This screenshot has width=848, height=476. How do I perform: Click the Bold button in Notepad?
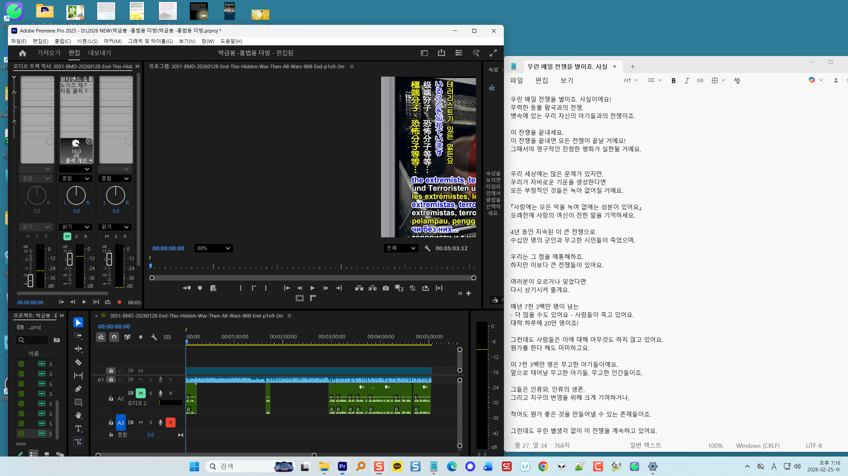tap(673, 80)
